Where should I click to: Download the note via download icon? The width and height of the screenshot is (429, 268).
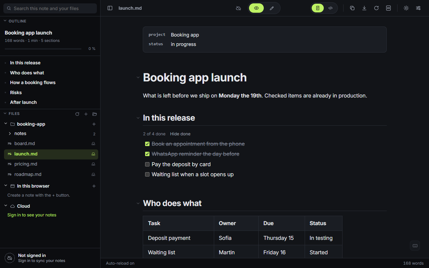[364, 8]
